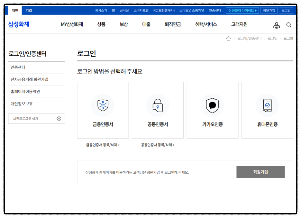301x218 pixels.
Task: Click the 삼성화재 logo
Action: (x=19, y=24)
